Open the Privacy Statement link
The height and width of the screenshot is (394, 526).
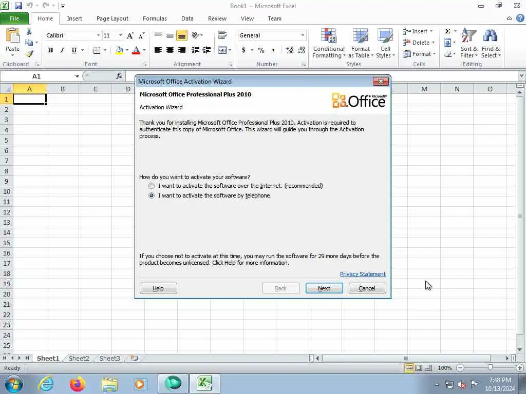click(363, 274)
